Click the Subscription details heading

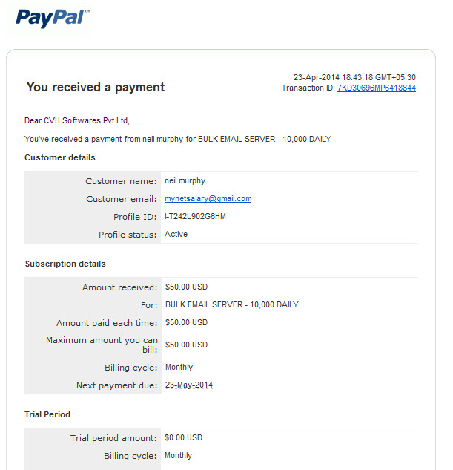[x=65, y=264]
